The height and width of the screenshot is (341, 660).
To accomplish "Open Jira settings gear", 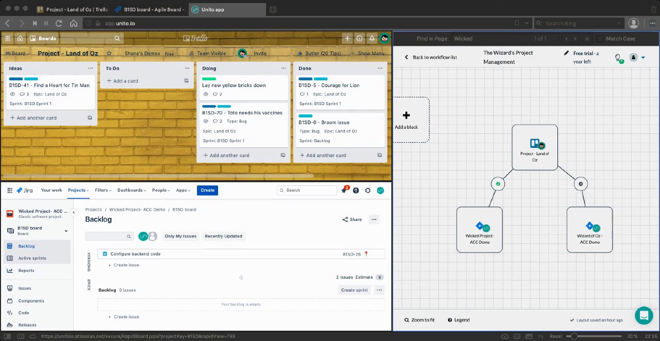I will pyautogui.click(x=368, y=191).
